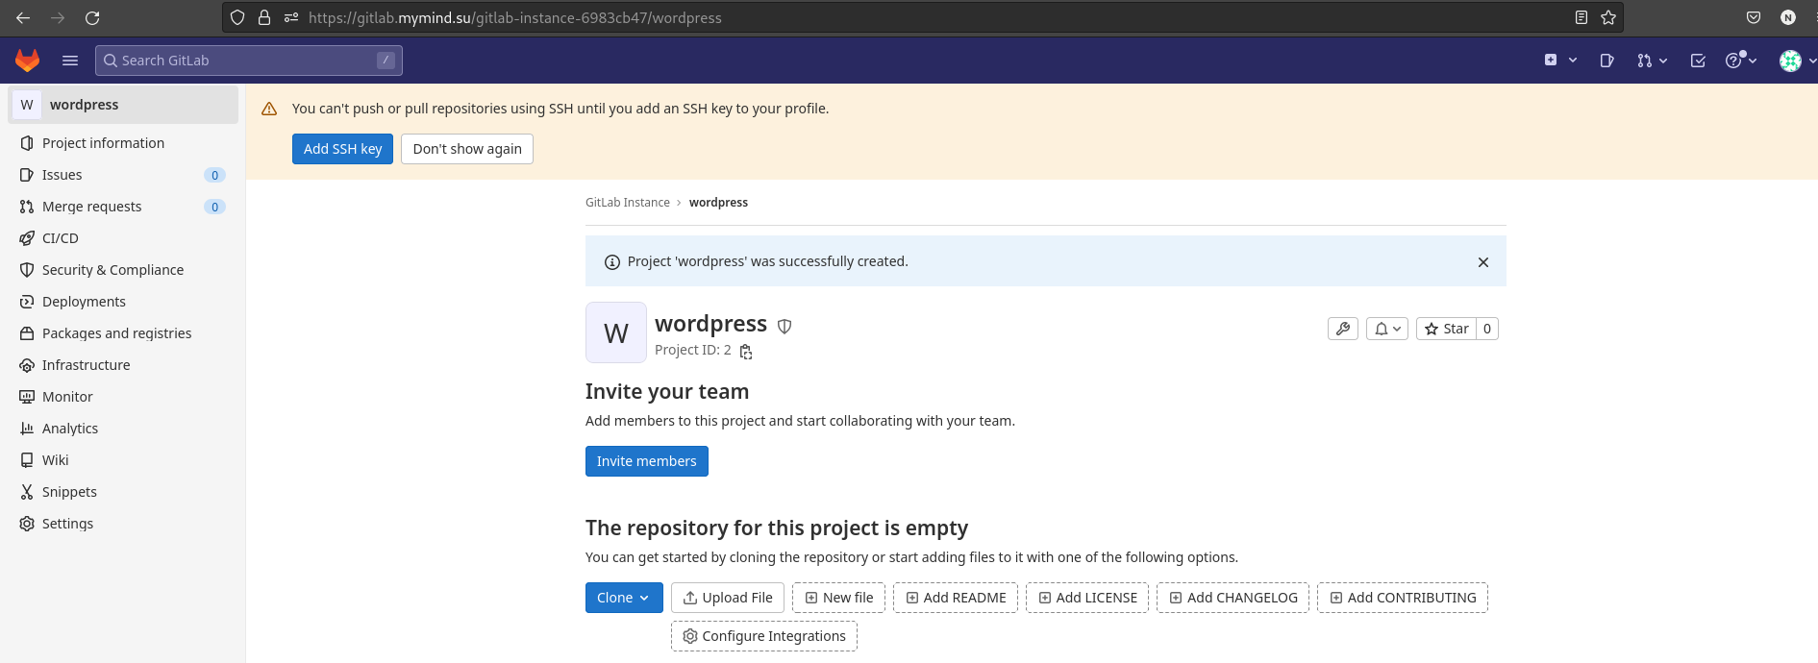Open Merge requests in sidebar
The width and height of the screenshot is (1818, 663).
click(x=123, y=207)
